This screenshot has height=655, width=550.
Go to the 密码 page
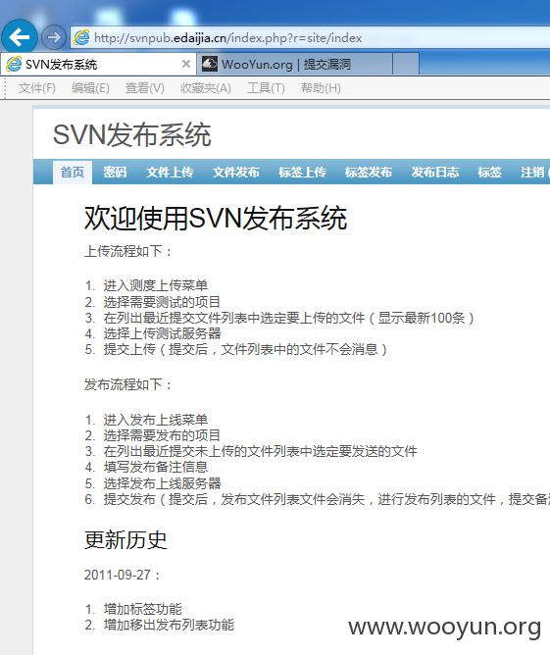[115, 173]
